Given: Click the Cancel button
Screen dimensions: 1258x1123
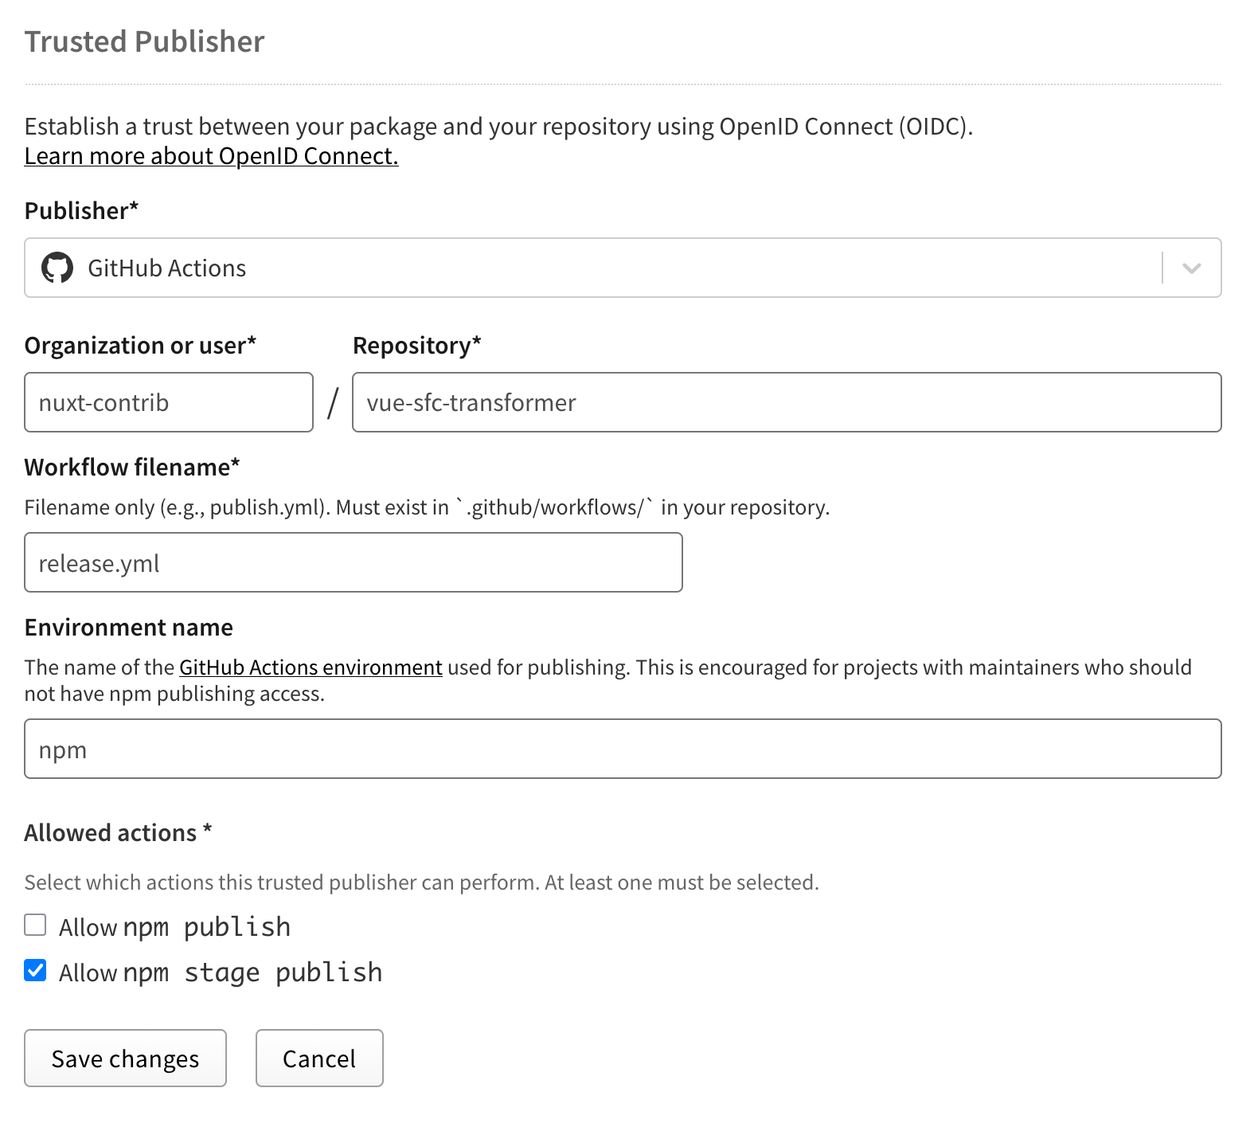Looking at the screenshot, I should click(x=319, y=1058).
